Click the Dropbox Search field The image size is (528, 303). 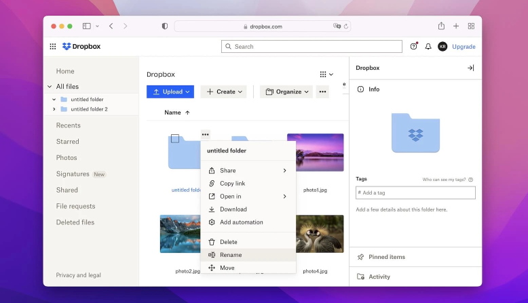(x=312, y=46)
